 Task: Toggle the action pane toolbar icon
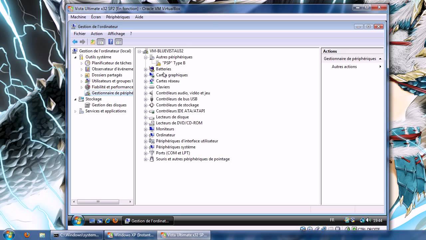[x=119, y=42]
